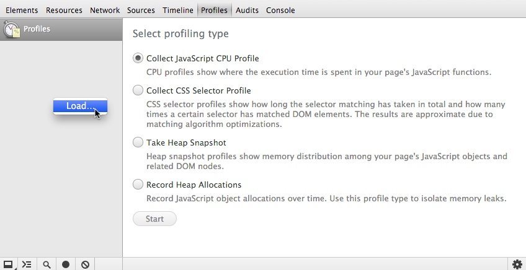Select Collect CSS Selector Profile option

[x=138, y=90]
